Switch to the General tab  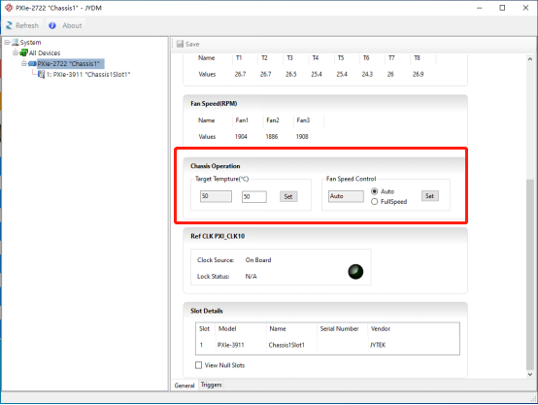coord(185,386)
